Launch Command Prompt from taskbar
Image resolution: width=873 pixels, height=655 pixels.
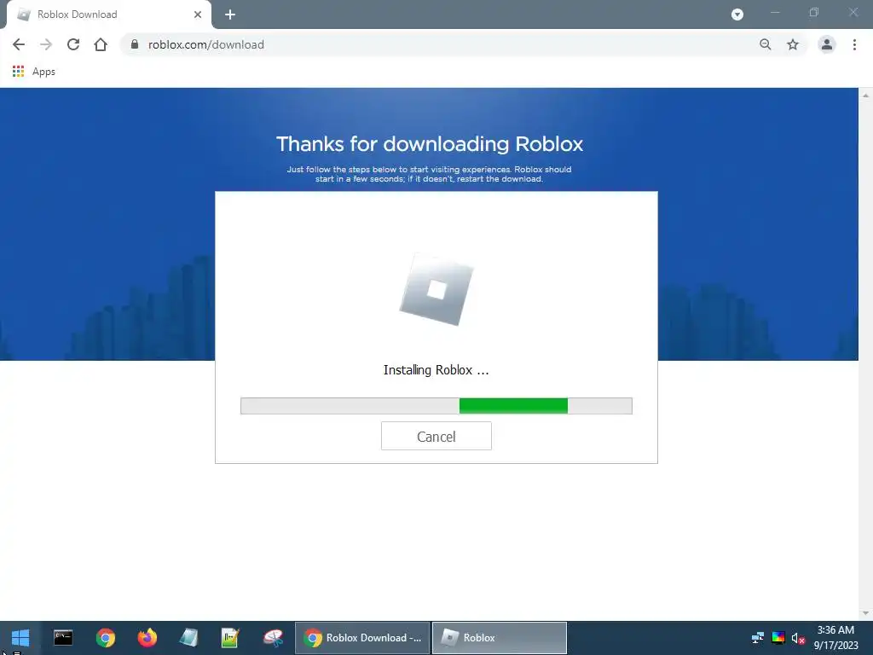[63, 638]
